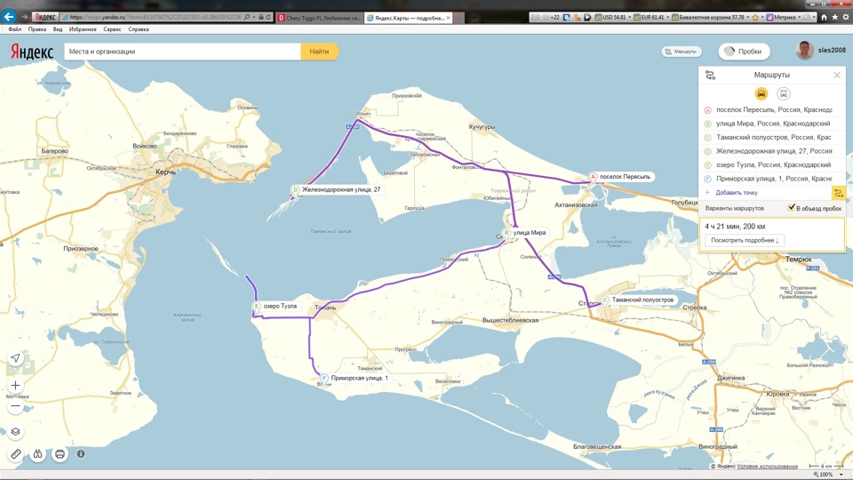
Task: Select route point C Таманский полуостров in list
Action: coord(771,137)
